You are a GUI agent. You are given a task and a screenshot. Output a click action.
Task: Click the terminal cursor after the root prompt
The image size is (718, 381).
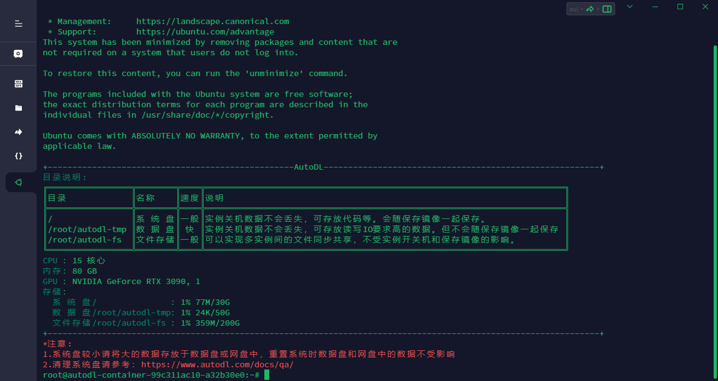[x=267, y=375]
